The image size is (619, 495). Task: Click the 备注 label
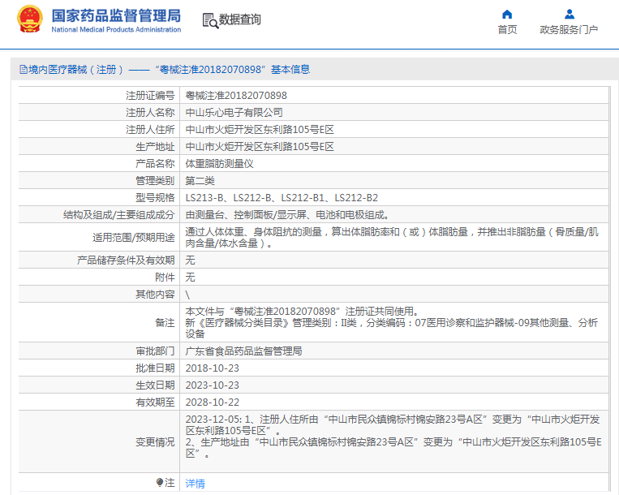[x=165, y=322]
